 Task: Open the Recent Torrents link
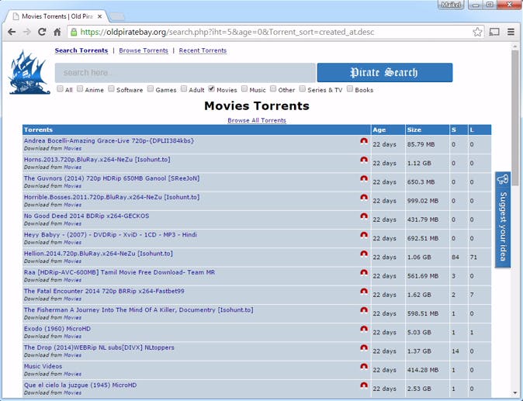click(203, 50)
